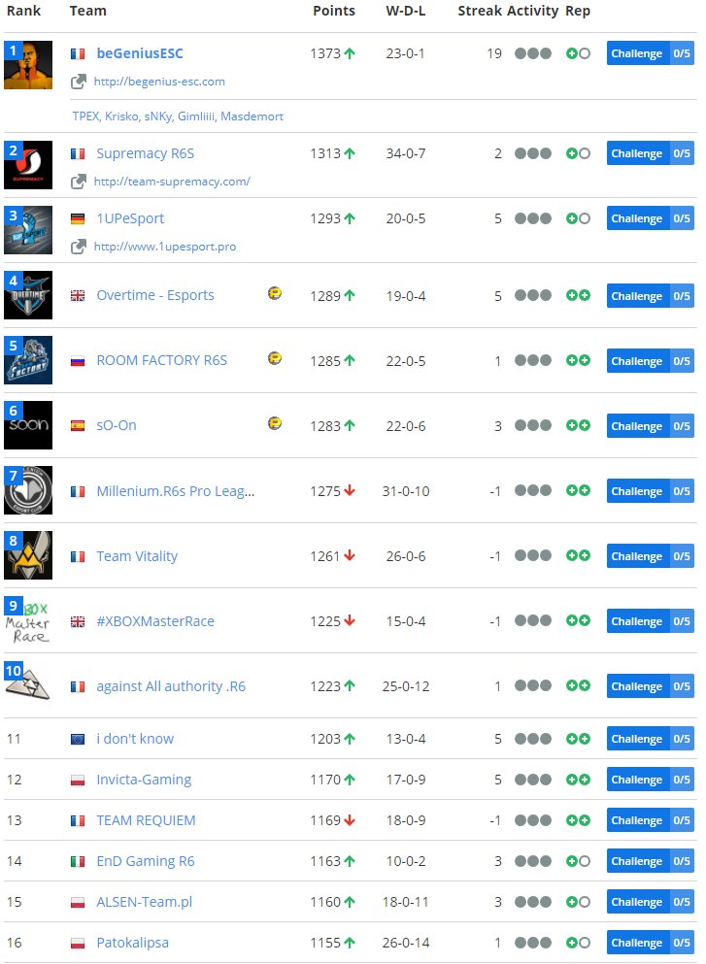The width and height of the screenshot is (706, 964).
Task: Open the Supremacy R6S team page
Action: 145,153
